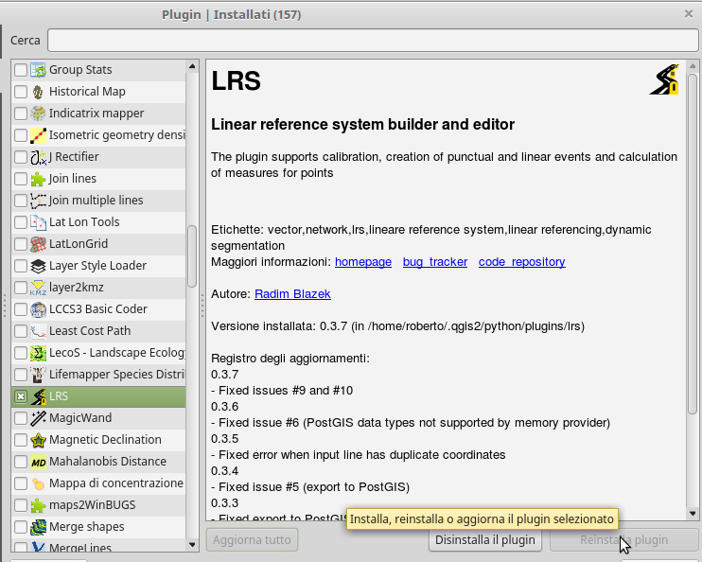Click the Layer Style Loader icon
Screen dimensions: 702x562
[38, 266]
